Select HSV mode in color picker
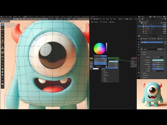 point(104,58)
